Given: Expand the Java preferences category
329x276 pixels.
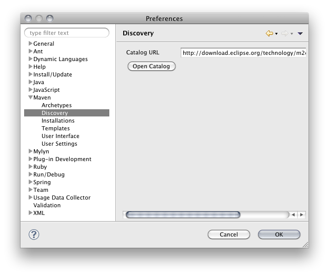Looking at the screenshot, I should [30, 82].
